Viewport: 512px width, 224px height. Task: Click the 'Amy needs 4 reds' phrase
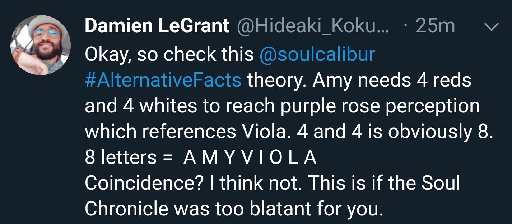pos(392,81)
